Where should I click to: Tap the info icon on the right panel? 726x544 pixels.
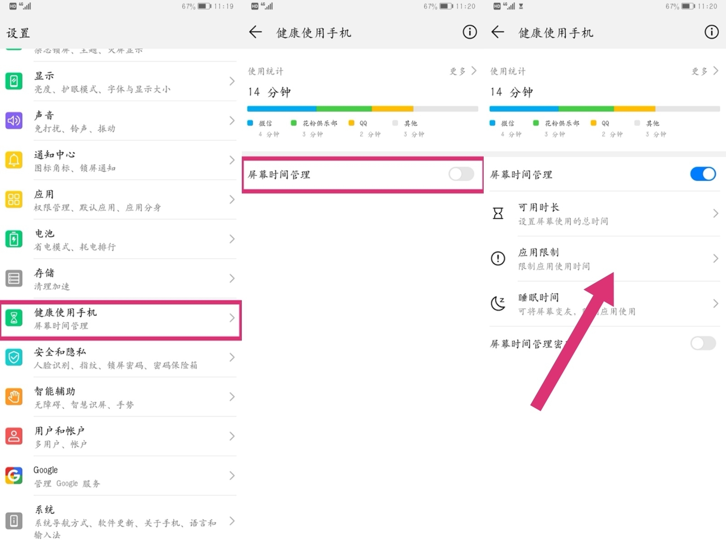pyautogui.click(x=711, y=32)
